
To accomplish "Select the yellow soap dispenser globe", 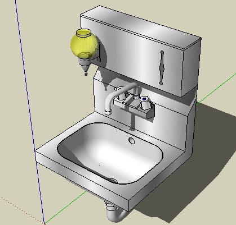I will tap(84, 44).
